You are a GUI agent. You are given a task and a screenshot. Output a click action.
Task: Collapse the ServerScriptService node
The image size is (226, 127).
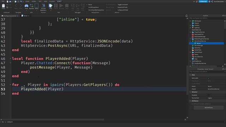(190, 41)
